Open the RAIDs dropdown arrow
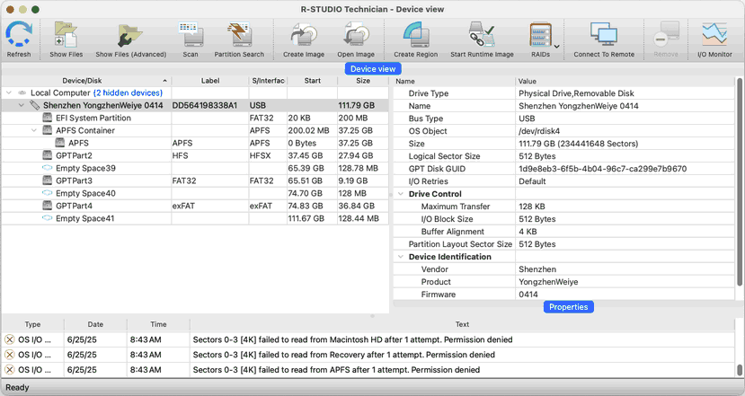745x396 pixels. (x=557, y=47)
